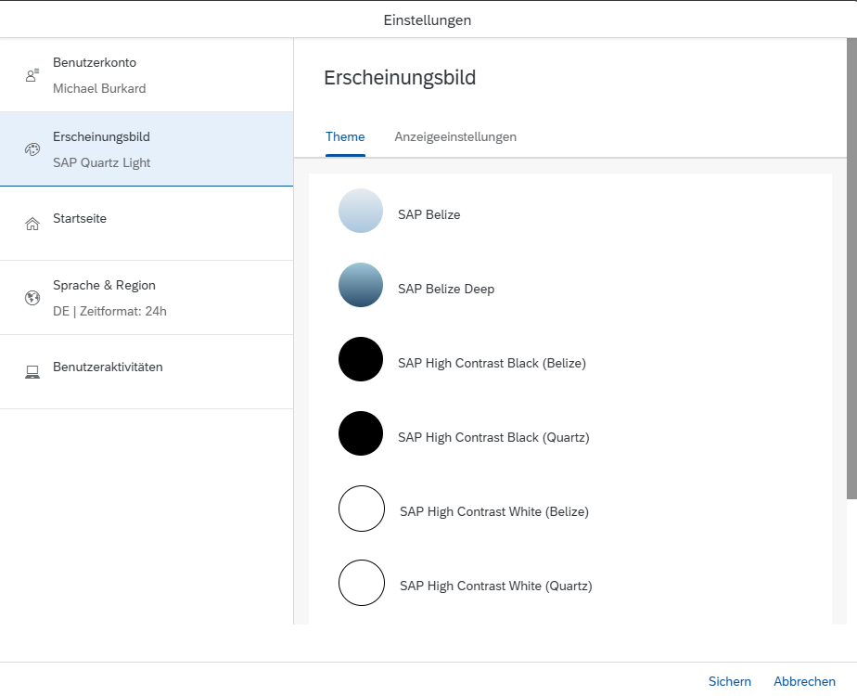Click the Sichern button
The image size is (857, 696).
click(x=729, y=681)
